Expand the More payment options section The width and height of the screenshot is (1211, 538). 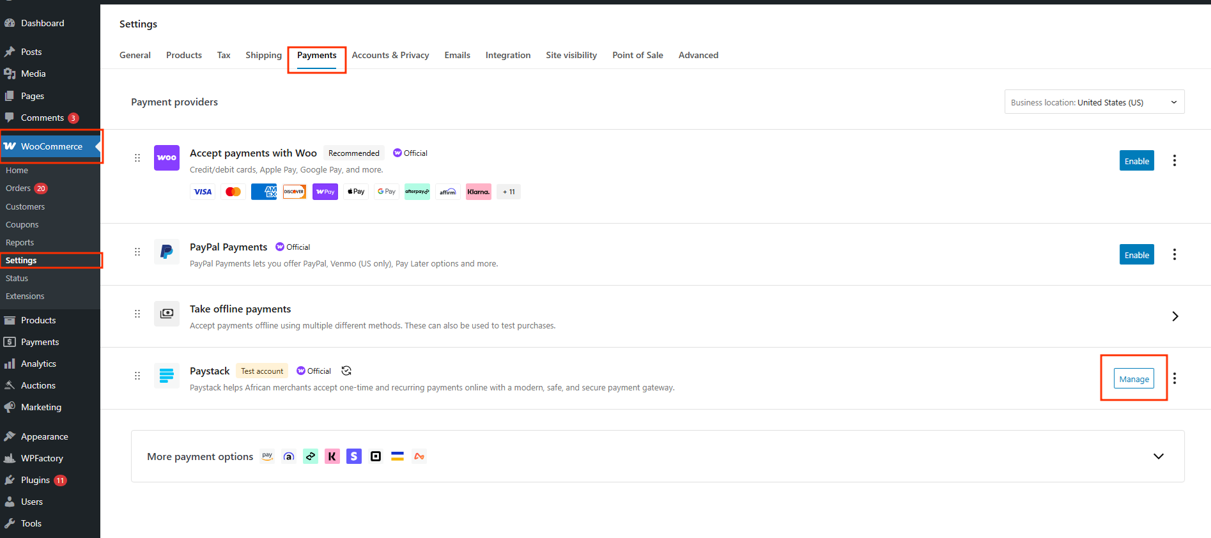pyautogui.click(x=1159, y=456)
